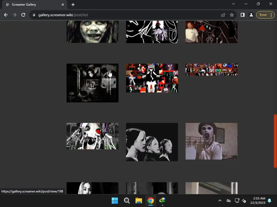This screenshot has width=277, height=207.
Task: Click the page vertical scrollbar thumb
Action: click(x=275, y=141)
